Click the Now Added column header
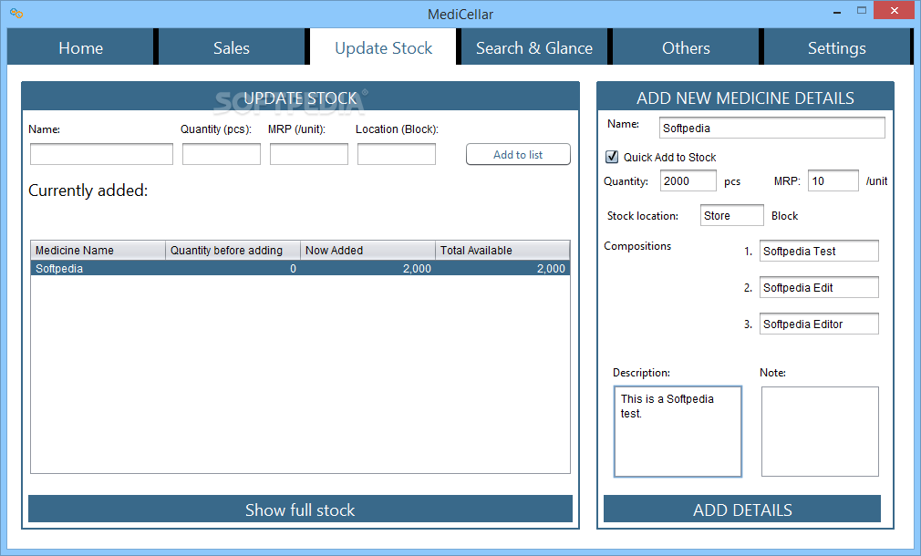Image resolution: width=921 pixels, height=556 pixels. tap(367, 250)
